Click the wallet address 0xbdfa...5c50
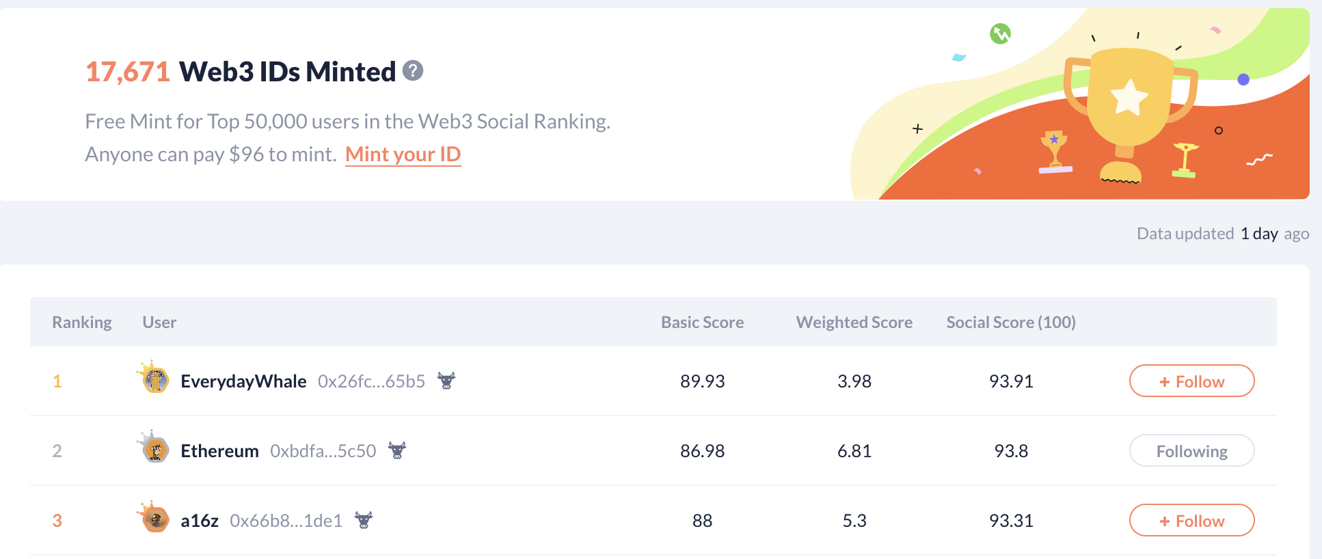The image size is (1322, 559). [x=323, y=451]
